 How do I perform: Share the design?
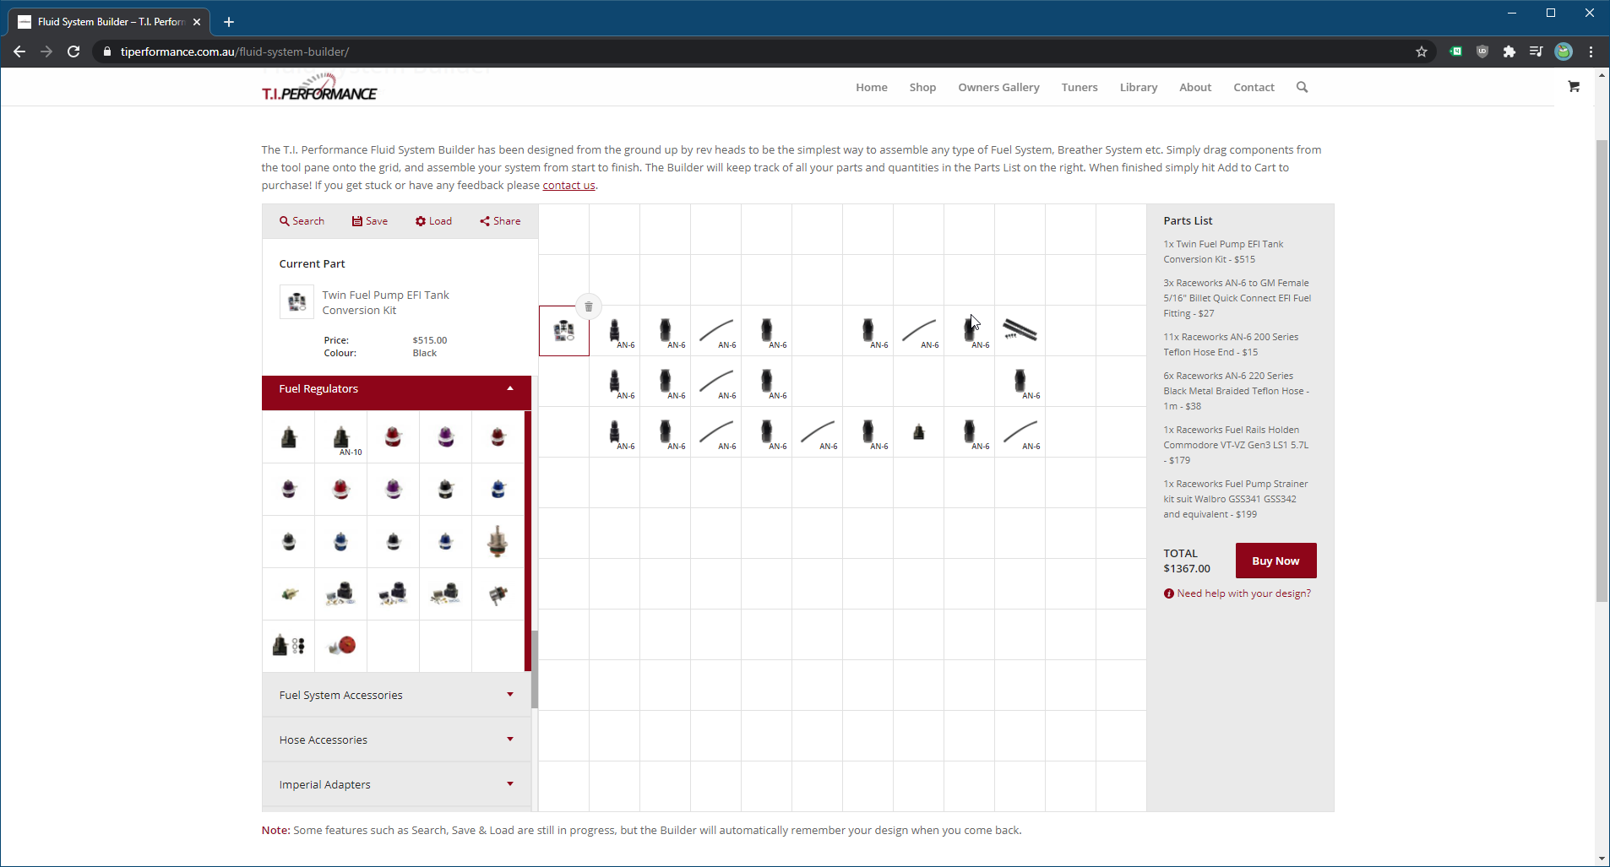tap(500, 221)
